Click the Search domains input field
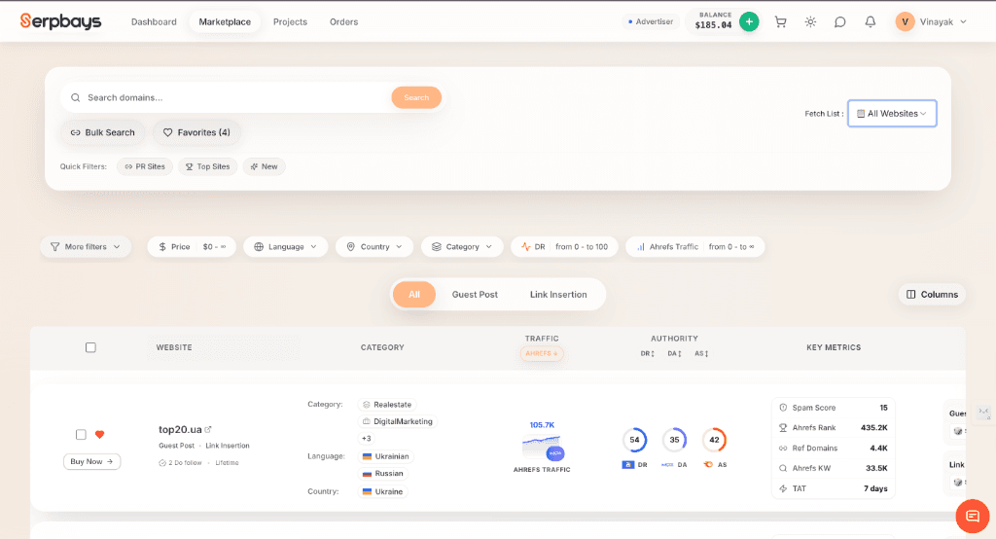 (x=233, y=97)
